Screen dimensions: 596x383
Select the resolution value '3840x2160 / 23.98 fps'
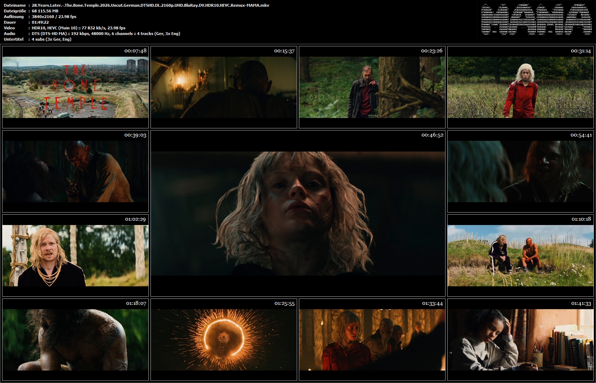click(x=54, y=17)
